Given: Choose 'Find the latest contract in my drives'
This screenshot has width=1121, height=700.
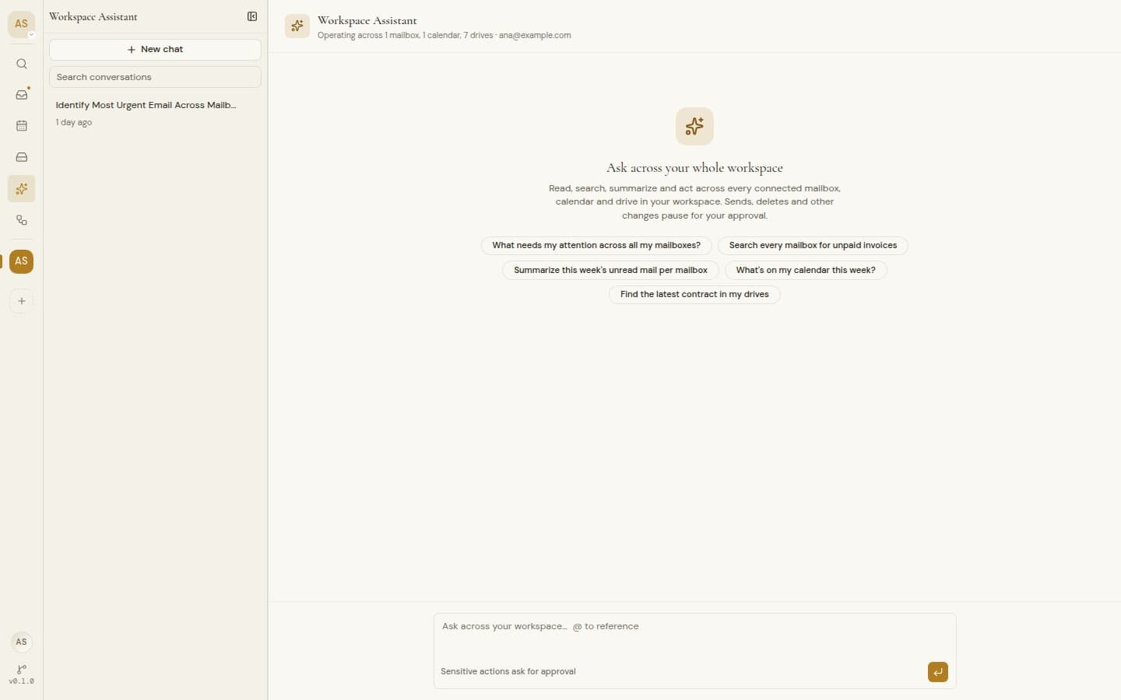Looking at the screenshot, I should click(x=694, y=295).
